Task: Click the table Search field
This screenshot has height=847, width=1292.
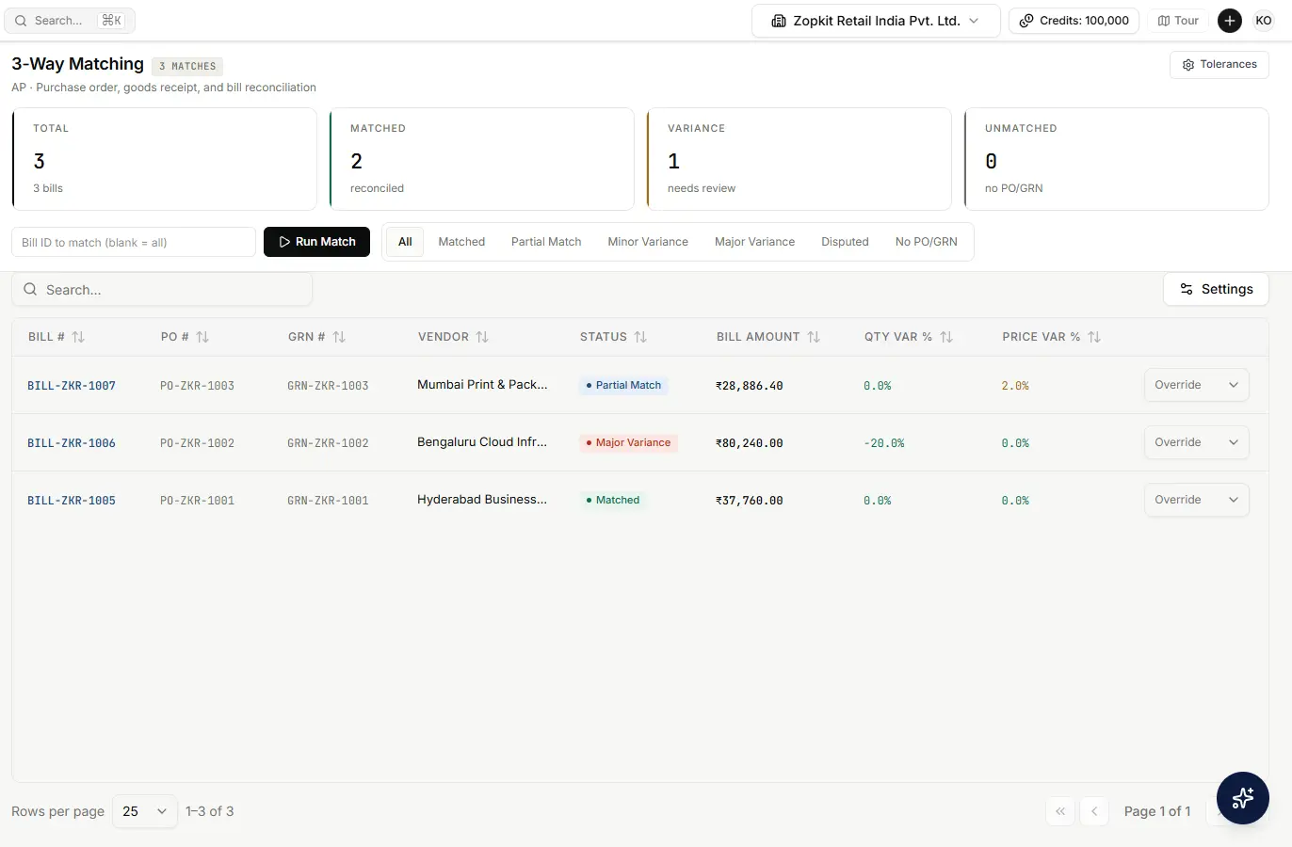Action: [162, 290]
